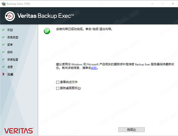The image size is (178, 136).
Task: Select the 欢迎 step in sidebar
Action: [x=10, y=30]
